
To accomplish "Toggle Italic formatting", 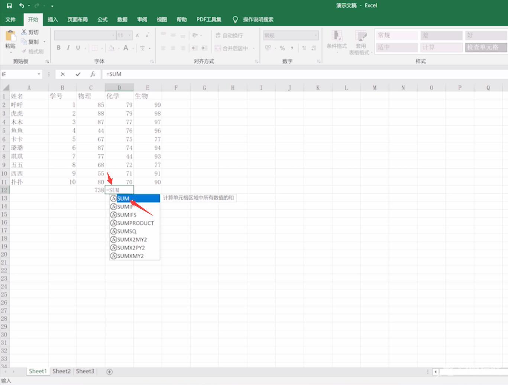I will pyautogui.click(x=68, y=48).
